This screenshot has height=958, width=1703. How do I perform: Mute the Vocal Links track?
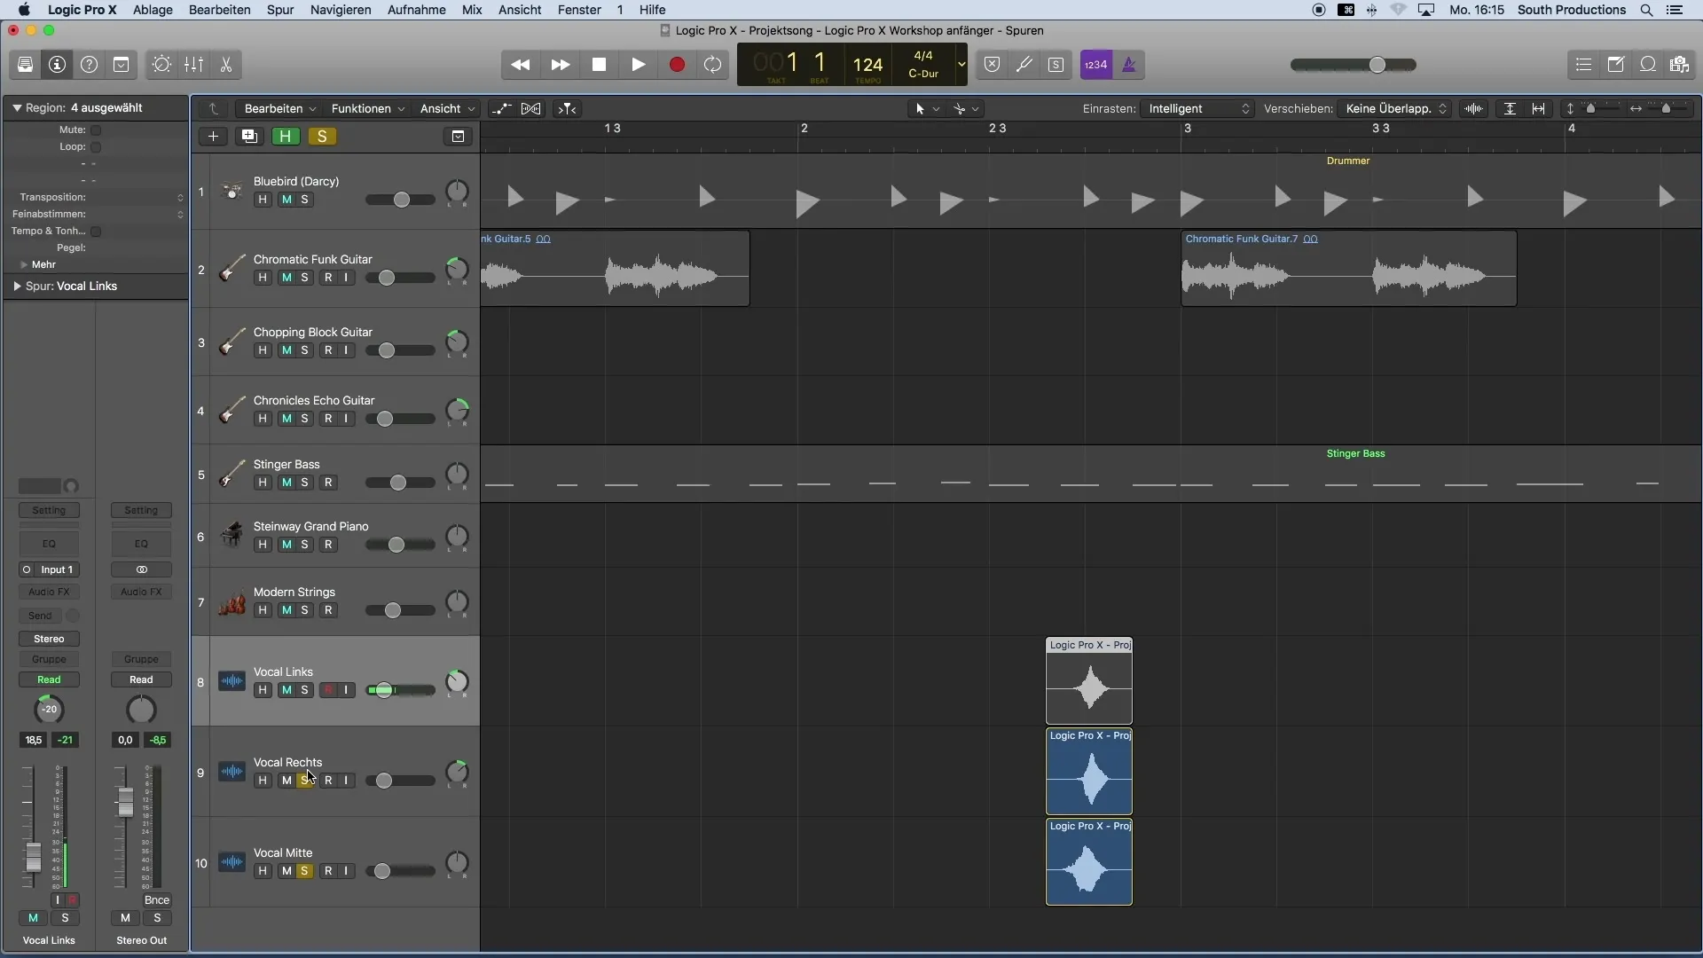coord(284,689)
